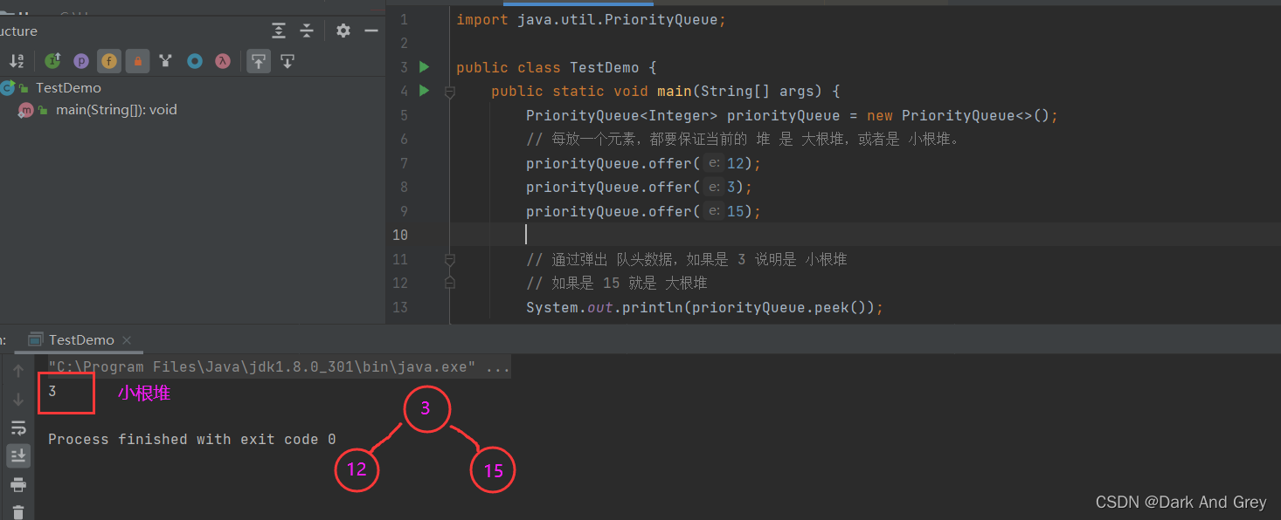The image size is (1281, 520).
Task: Click 'Process finished with exit code 0' text
Action: 191,439
